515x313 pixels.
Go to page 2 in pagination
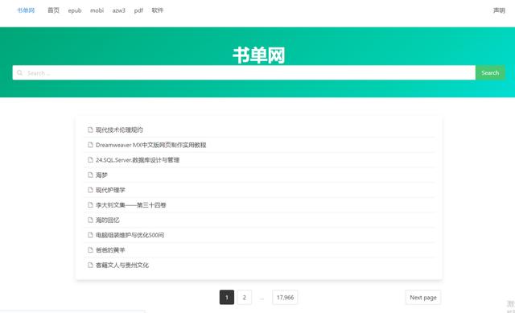244,297
